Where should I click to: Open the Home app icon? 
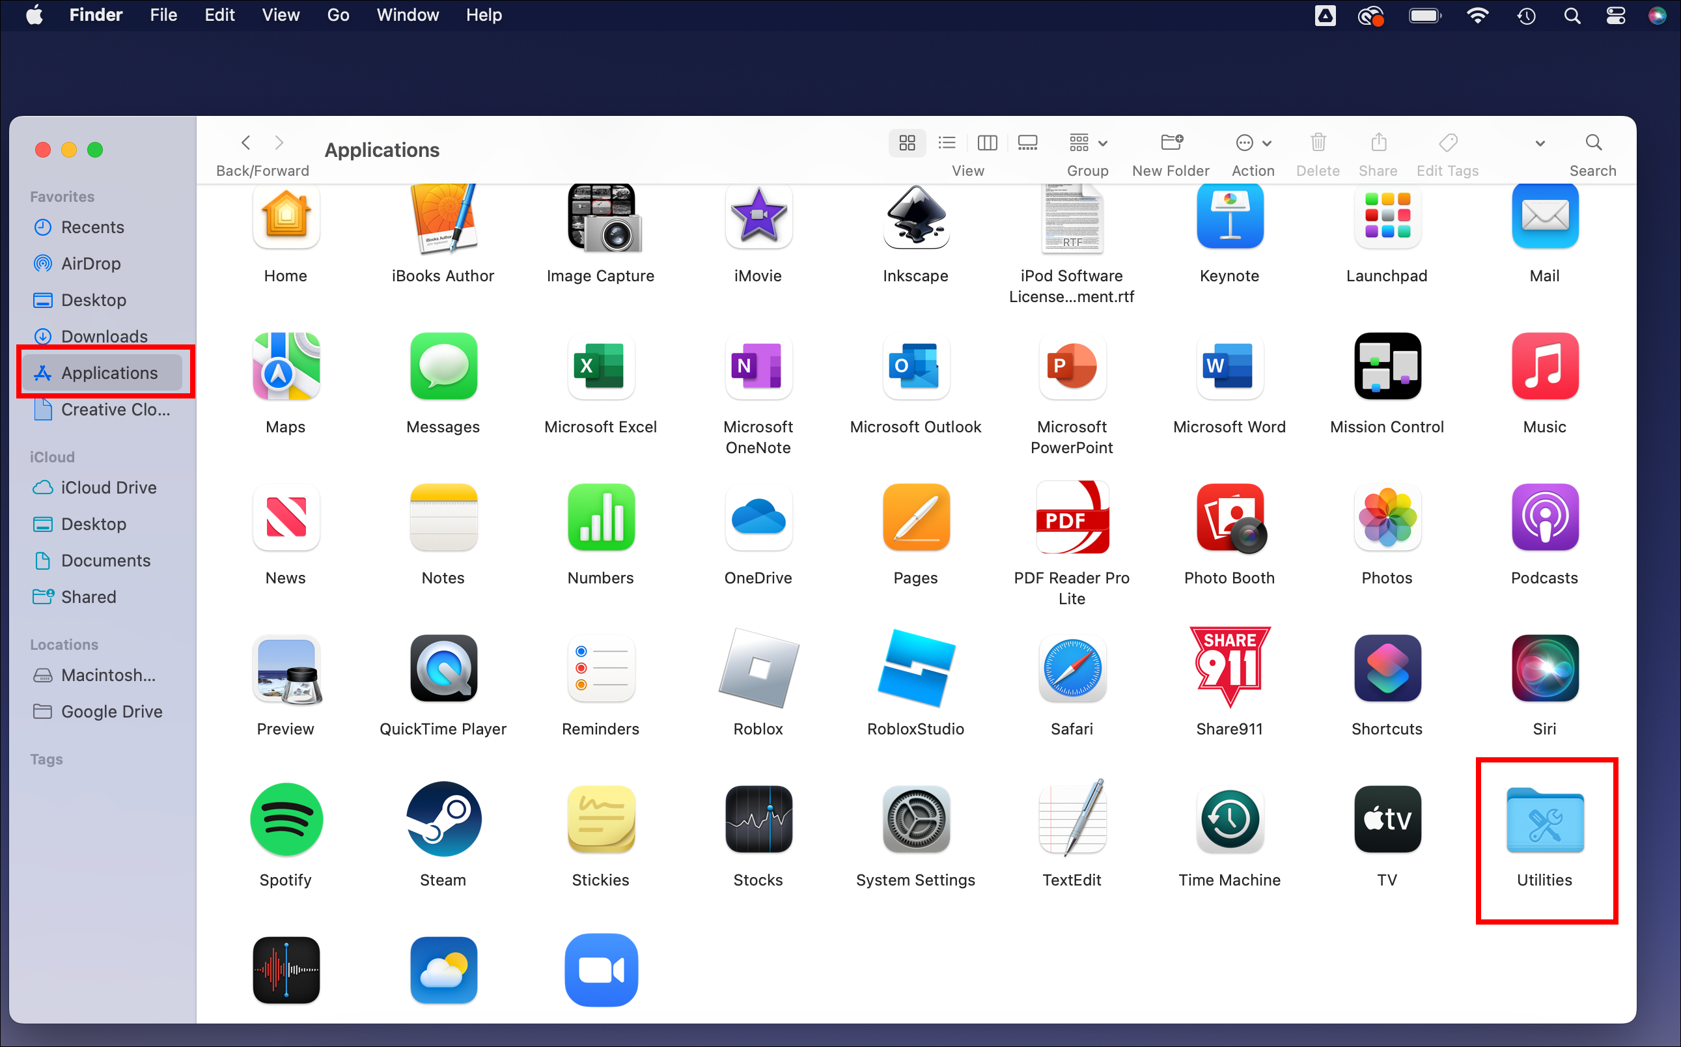click(x=286, y=217)
